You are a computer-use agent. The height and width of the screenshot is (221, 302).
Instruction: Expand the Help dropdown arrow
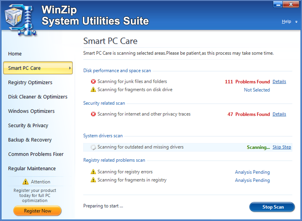click(x=296, y=22)
